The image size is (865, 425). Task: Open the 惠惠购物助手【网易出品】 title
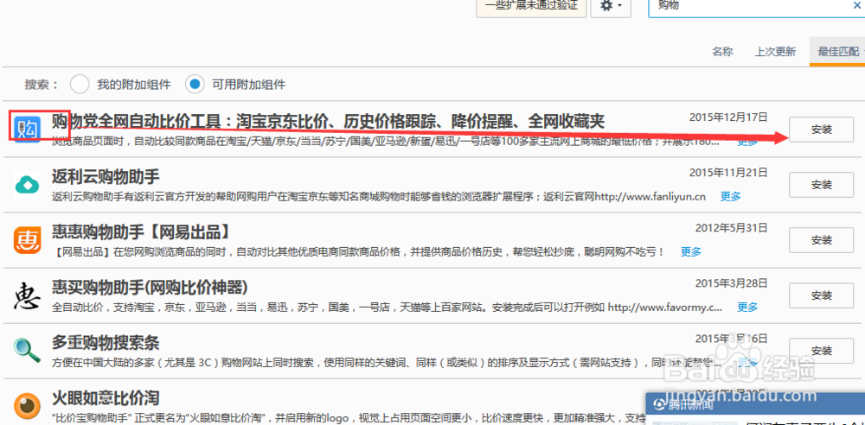[140, 232]
